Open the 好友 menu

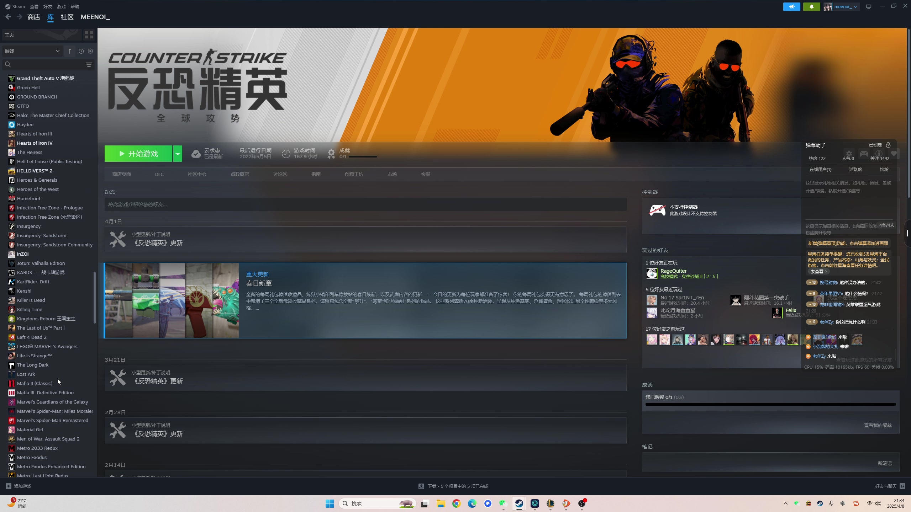[48, 6]
